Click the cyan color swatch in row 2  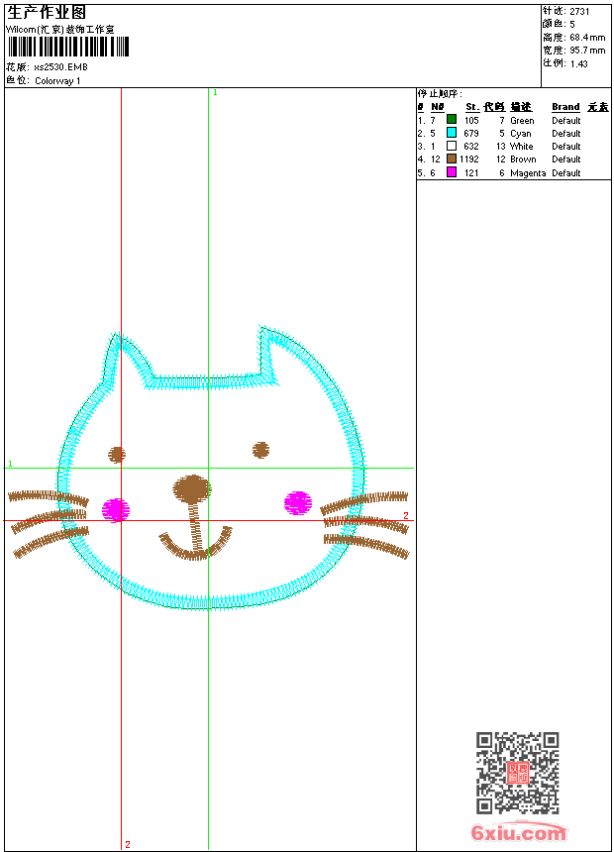coord(451,132)
